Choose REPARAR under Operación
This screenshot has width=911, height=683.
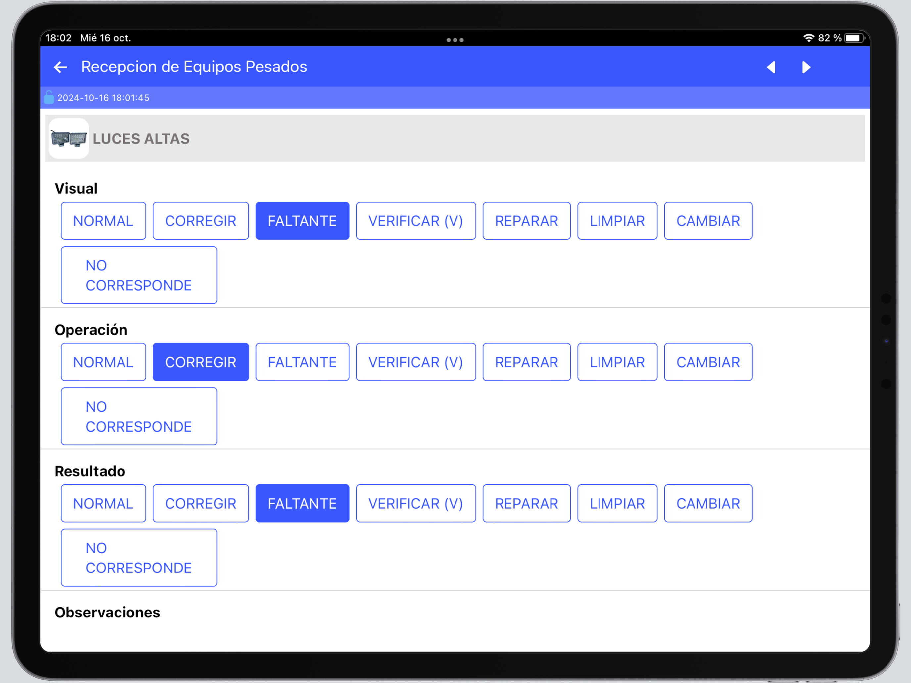(527, 362)
